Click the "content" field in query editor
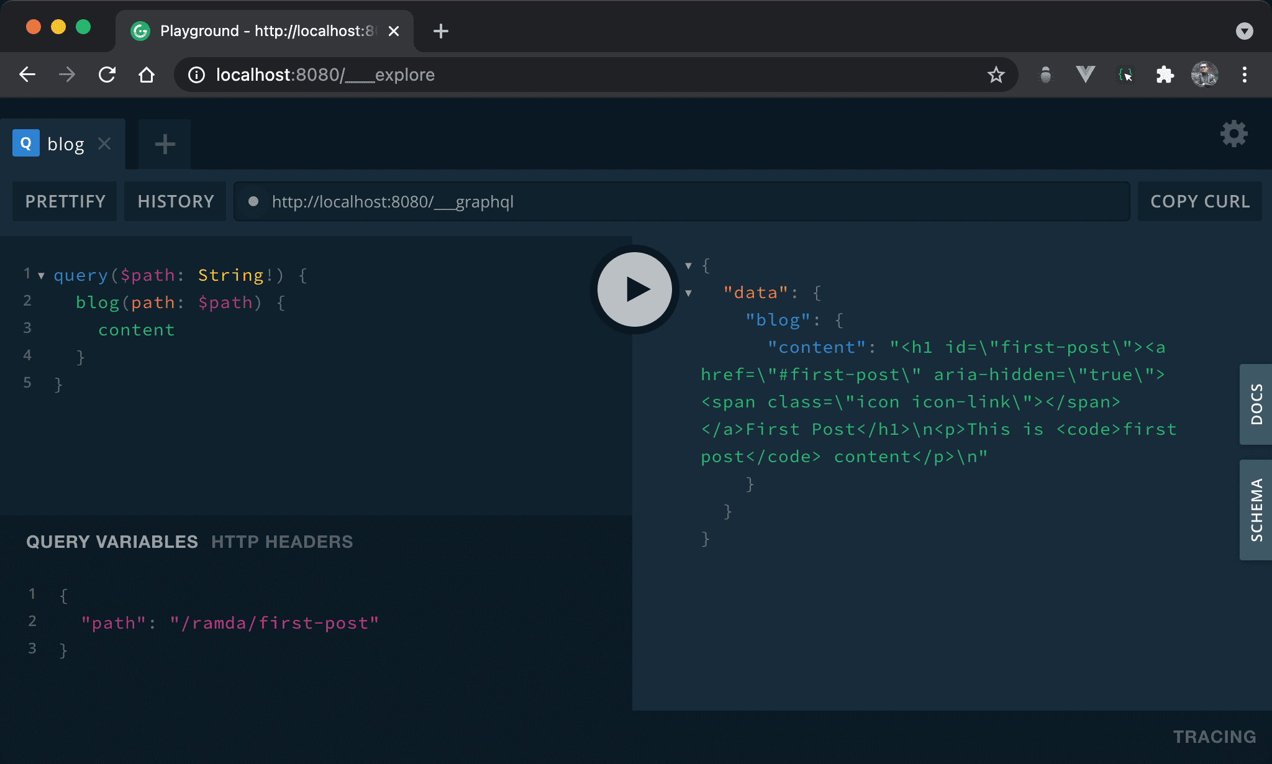 pos(136,330)
